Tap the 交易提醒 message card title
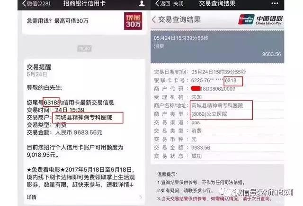The width and height of the screenshot is (303, 206). tap(39, 67)
